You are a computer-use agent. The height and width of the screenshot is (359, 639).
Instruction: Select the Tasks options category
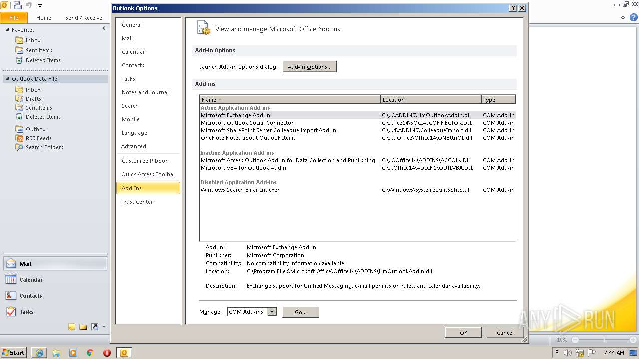click(x=148, y=79)
